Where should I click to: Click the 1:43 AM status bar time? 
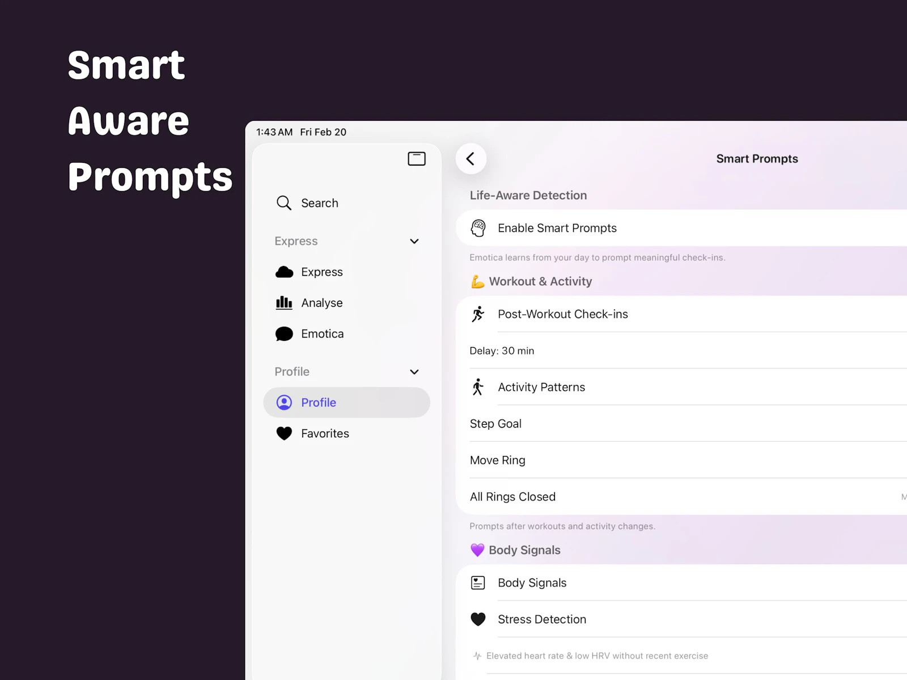point(274,132)
